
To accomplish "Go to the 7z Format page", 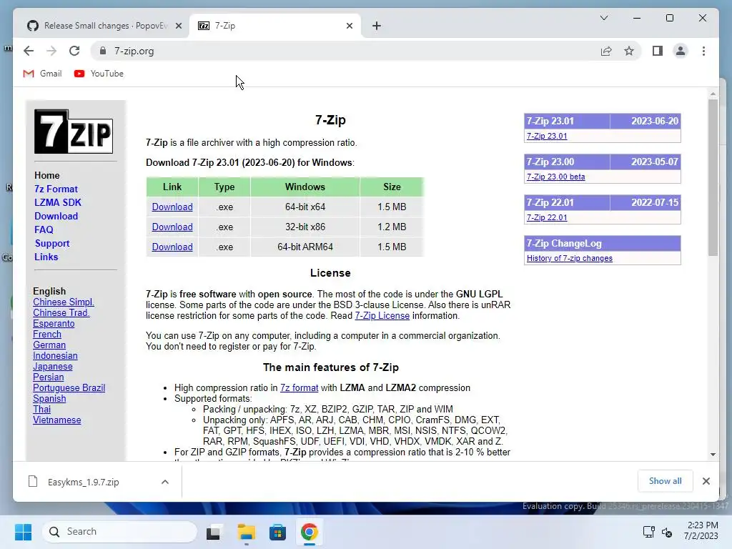I will point(56,189).
